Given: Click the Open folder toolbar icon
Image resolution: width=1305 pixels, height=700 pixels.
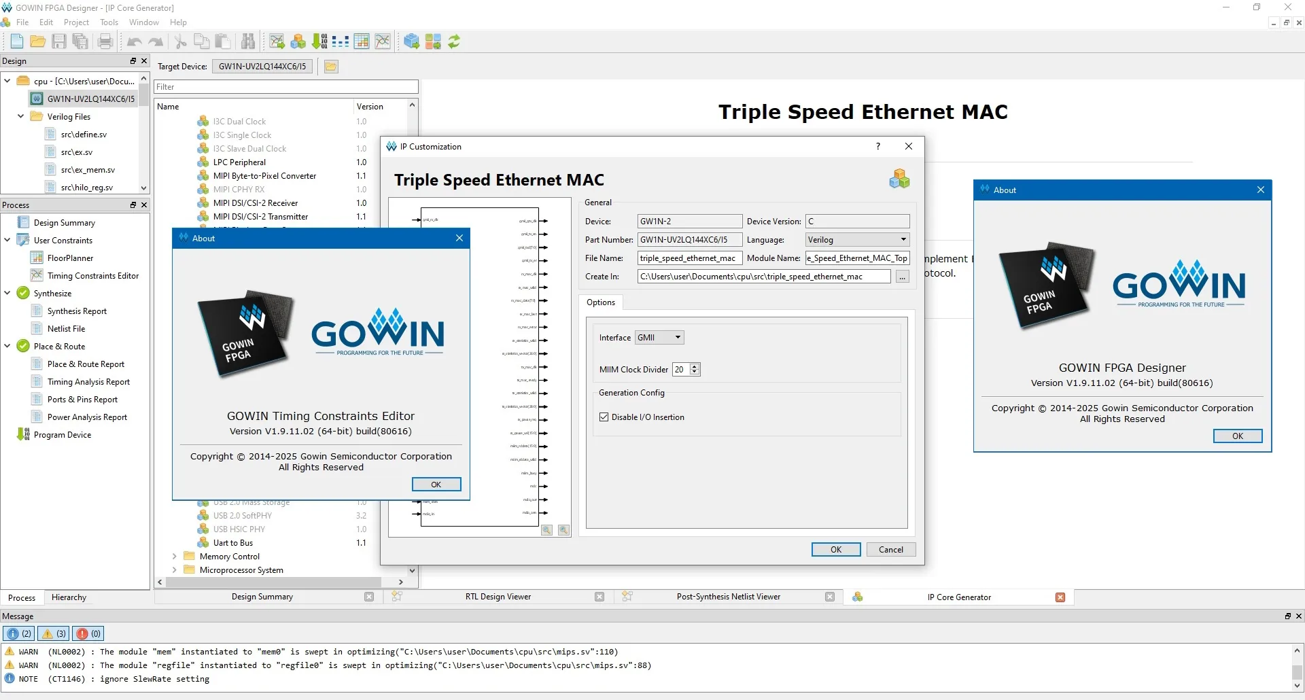Looking at the screenshot, I should [x=38, y=41].
